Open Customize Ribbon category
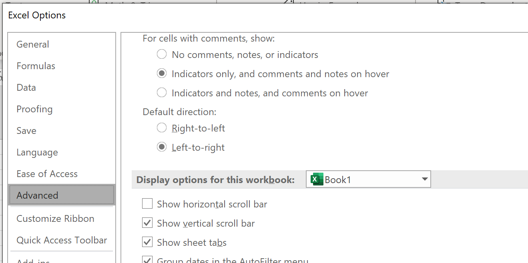The width and height of the screenshot is (528, 263). pyautogui.click(x=55, y=219)
